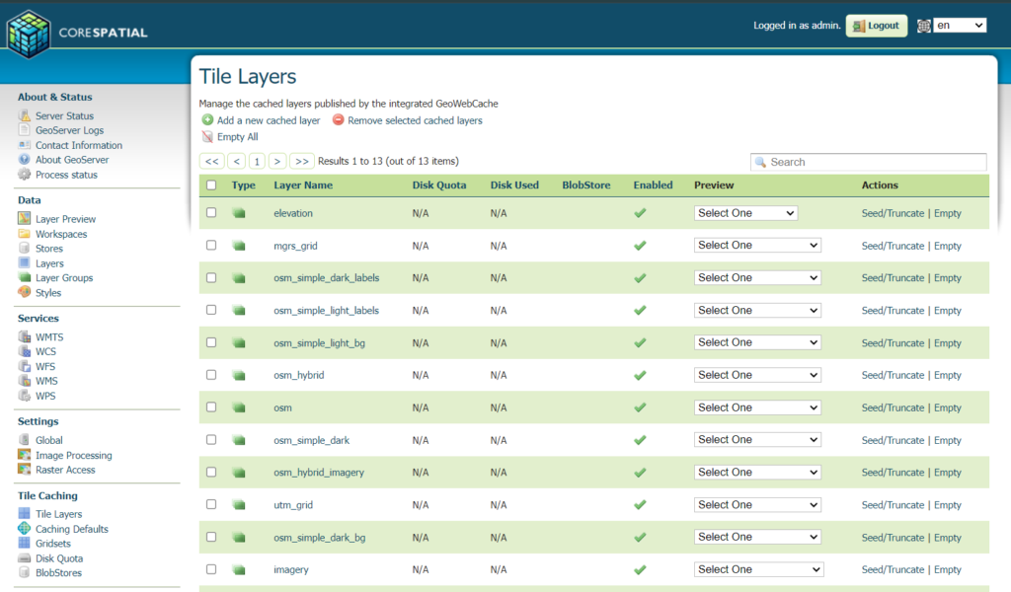Click the green plus add cached layer icon

click(207, 119)
